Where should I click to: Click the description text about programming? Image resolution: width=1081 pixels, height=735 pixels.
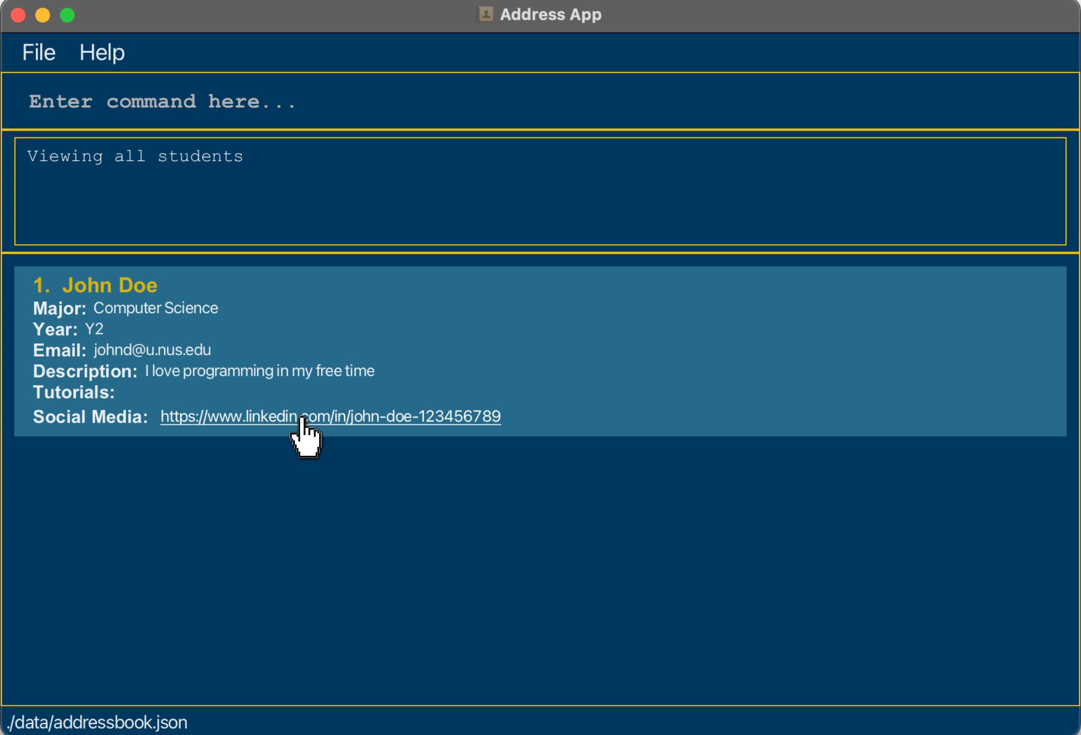coord(260,371)
